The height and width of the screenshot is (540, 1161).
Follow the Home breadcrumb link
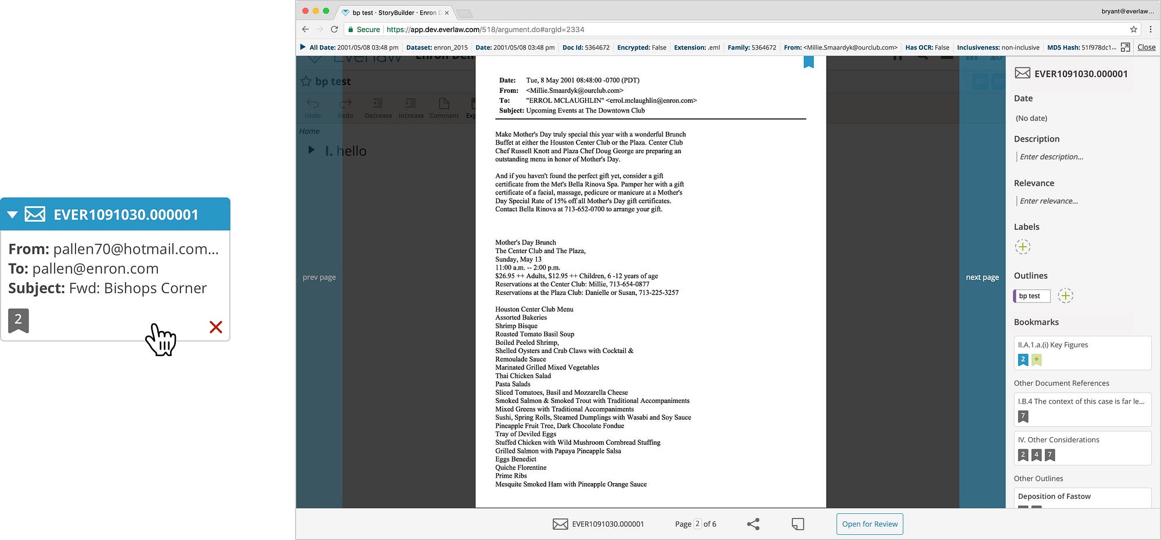[309, 131]
